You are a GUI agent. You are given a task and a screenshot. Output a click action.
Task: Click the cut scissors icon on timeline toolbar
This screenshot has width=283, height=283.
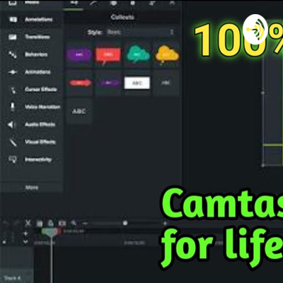[28, 223]
